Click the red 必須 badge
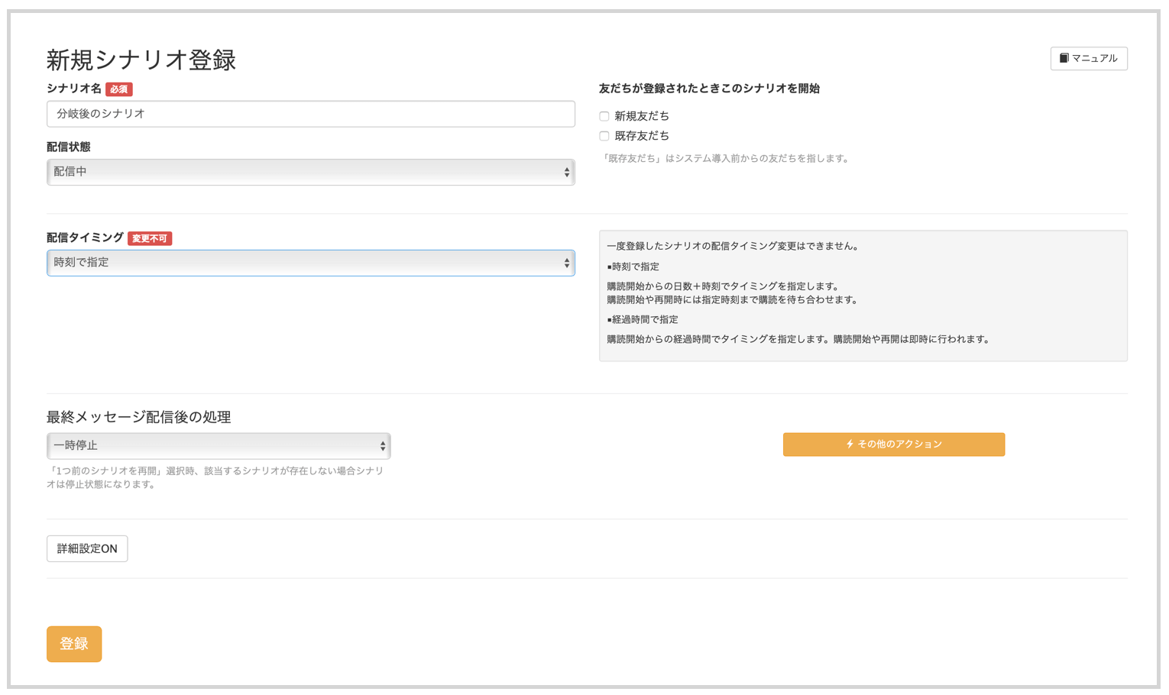The height and width of the screenshot is (695, 1169). point(118,89)
